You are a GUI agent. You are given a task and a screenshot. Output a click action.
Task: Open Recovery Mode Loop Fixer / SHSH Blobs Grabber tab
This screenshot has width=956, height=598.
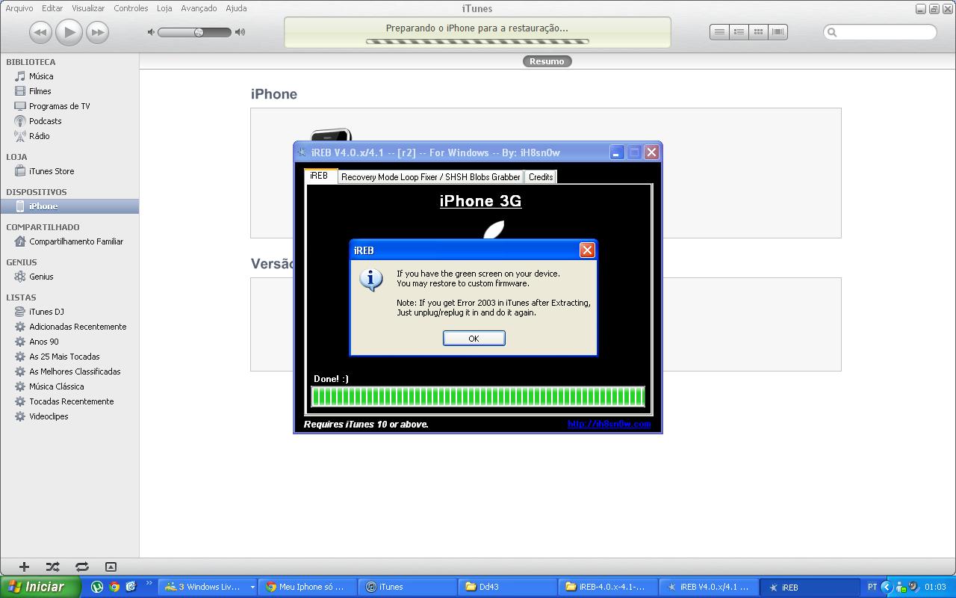[431, 177]
